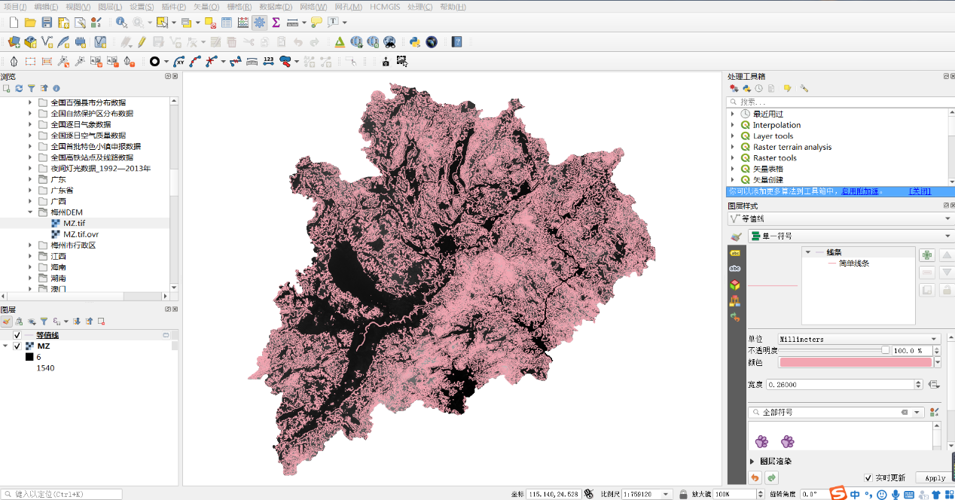Open the 矢量(O) vector menu
955x500 pixels.
206,7
